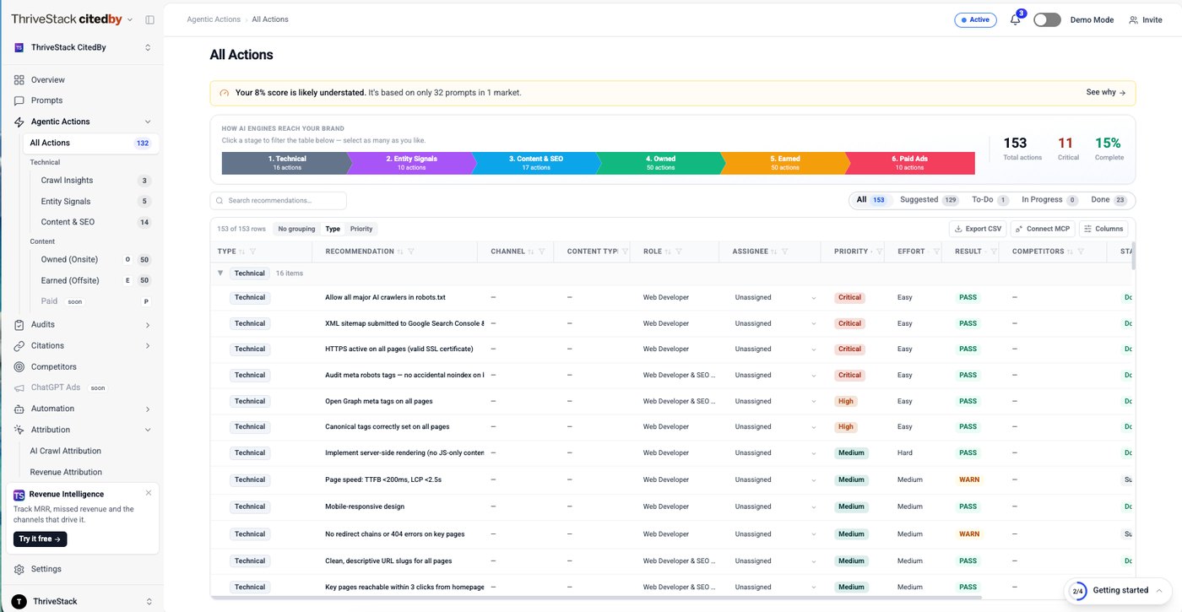Close the Revenue Intelligence promo card
This screenshot has height=612, width=1182.
click(x=149, y=493)
